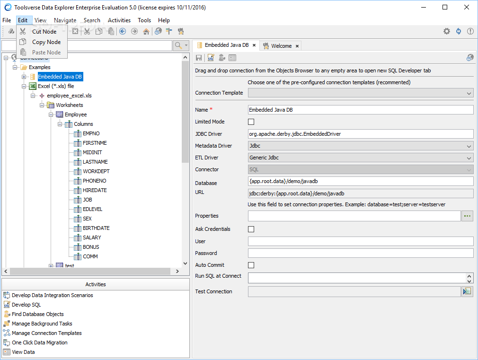Collapse the Columns tree node

[x=60, y=124]
